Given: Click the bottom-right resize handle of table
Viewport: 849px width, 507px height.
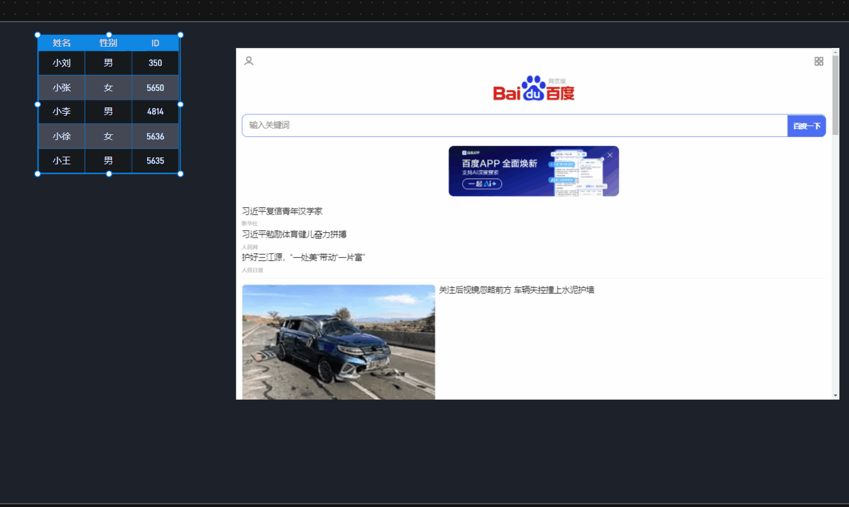Looking at the screenshot, I should (180, 174).
